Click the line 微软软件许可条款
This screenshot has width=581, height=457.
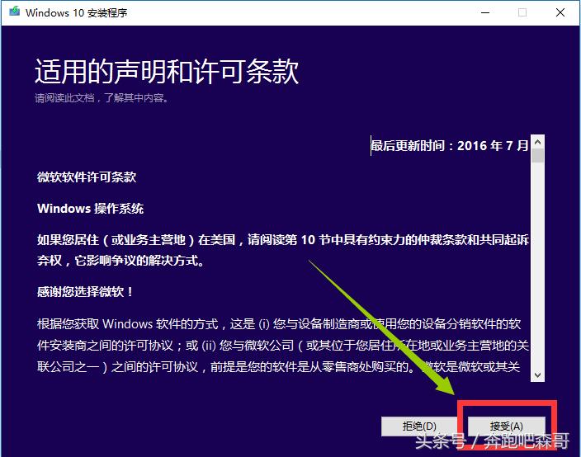(x=87, y=177)
